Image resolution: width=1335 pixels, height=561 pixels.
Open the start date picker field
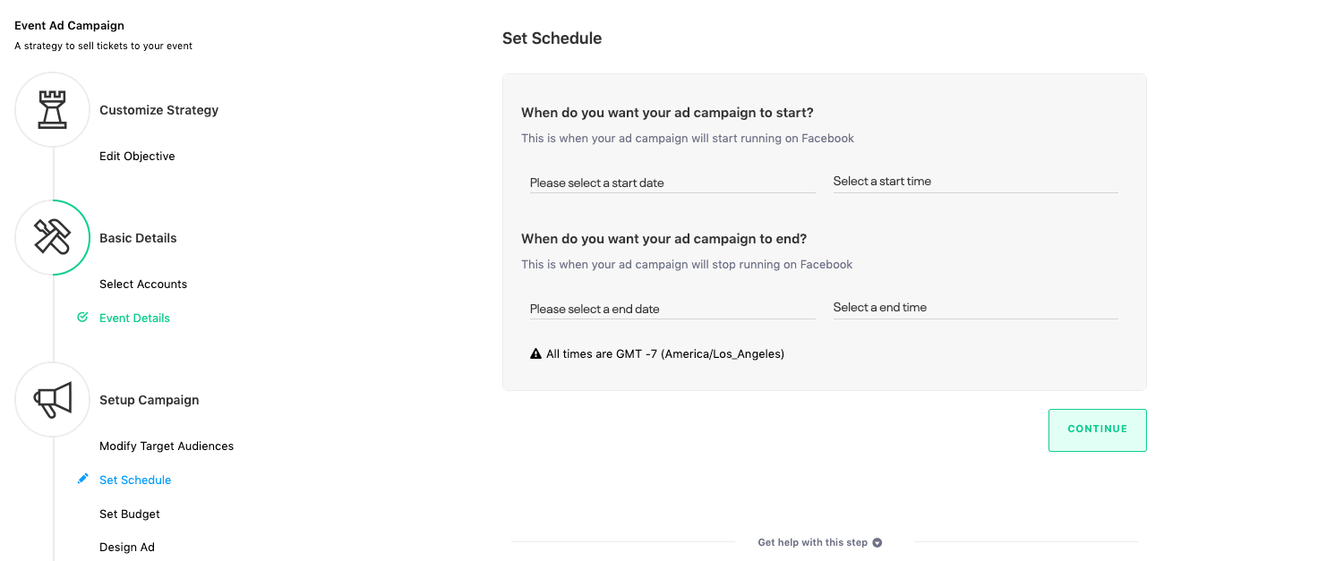click(672, 183)
